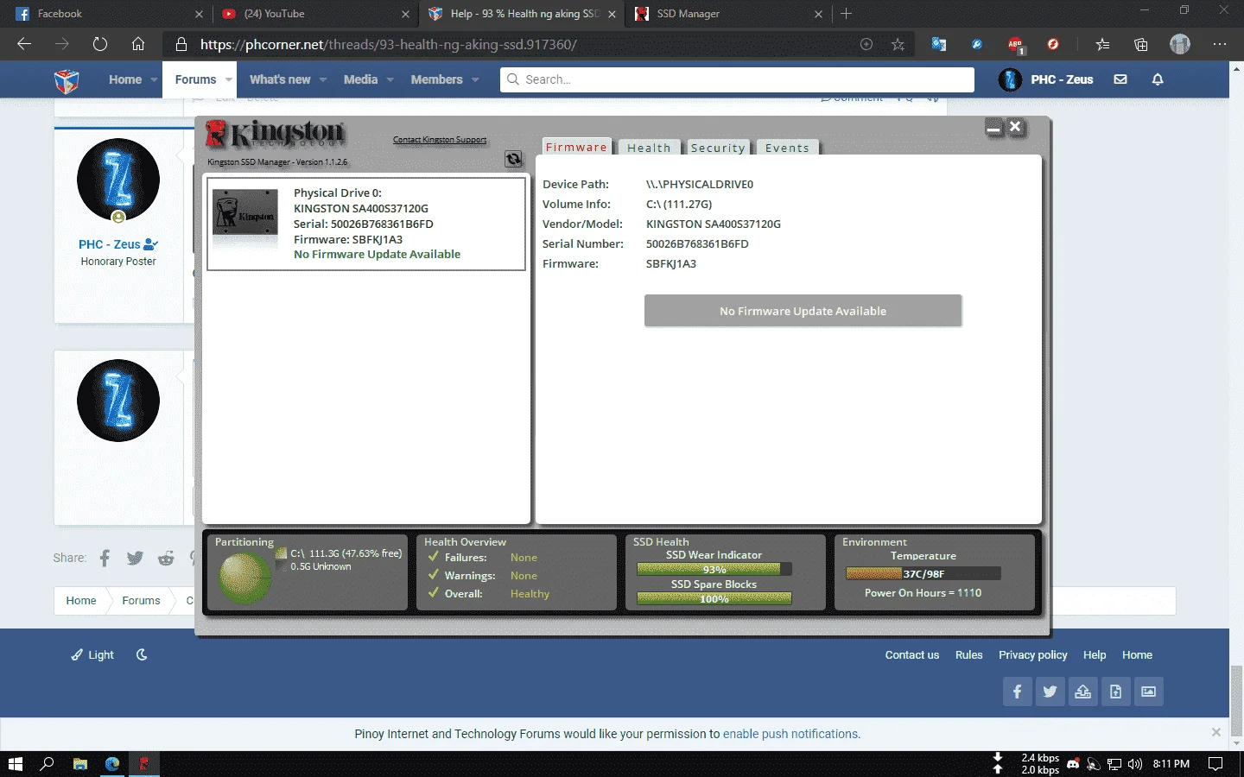
Task: Click the partitioning pie chart
Action: click(x=245, y=577)
